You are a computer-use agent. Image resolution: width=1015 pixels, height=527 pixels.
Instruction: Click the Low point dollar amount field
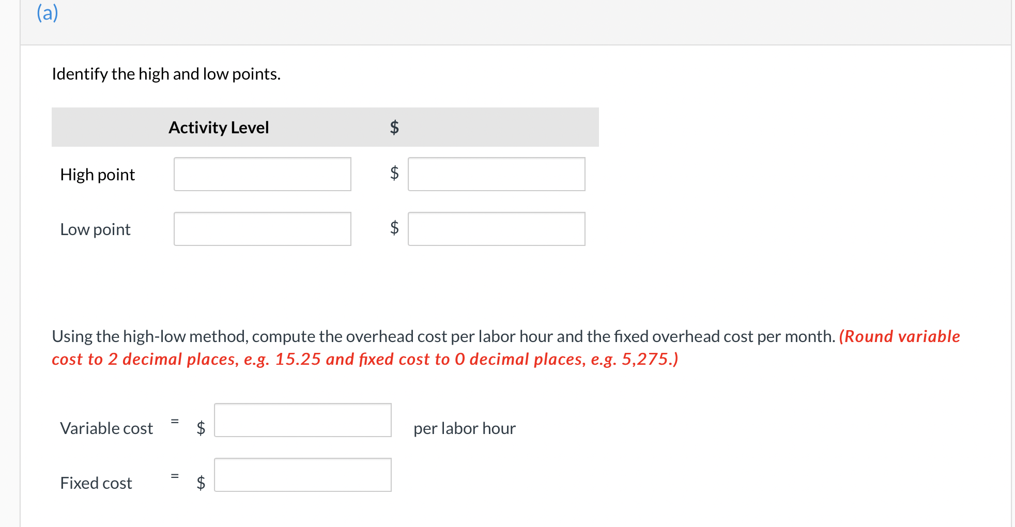497,229
